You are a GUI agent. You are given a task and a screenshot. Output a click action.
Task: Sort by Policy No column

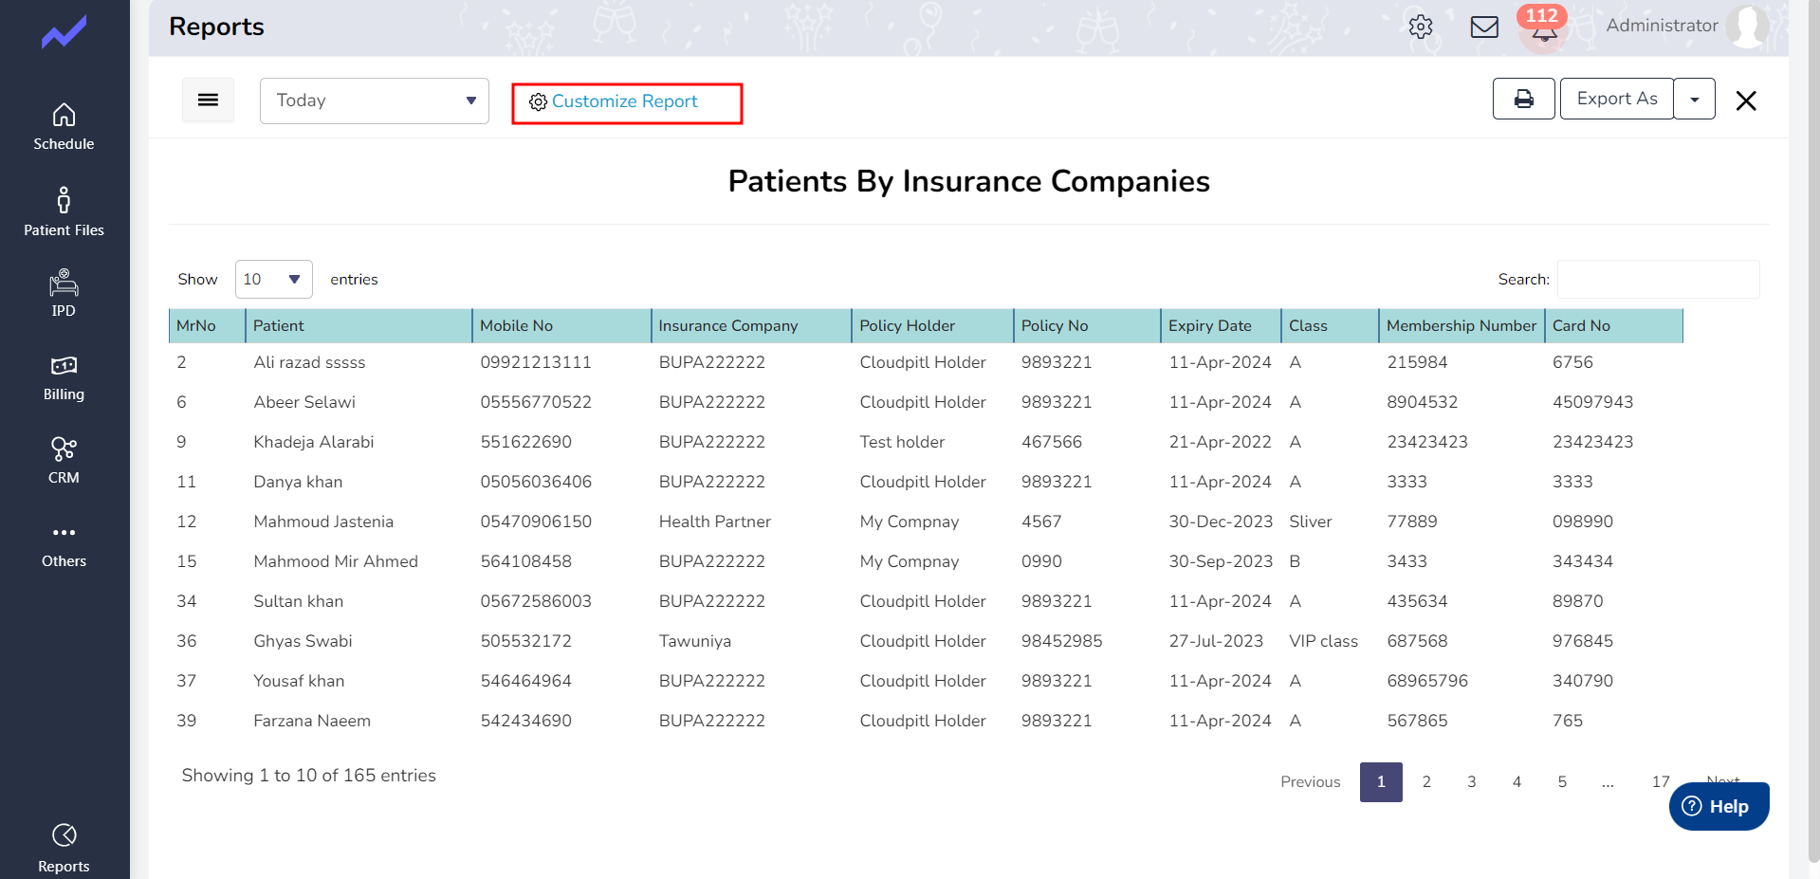click(x=1087, y=325)
